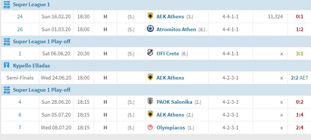
Task: Click the Atromitos Athen club crest
Action: (150, 29)
